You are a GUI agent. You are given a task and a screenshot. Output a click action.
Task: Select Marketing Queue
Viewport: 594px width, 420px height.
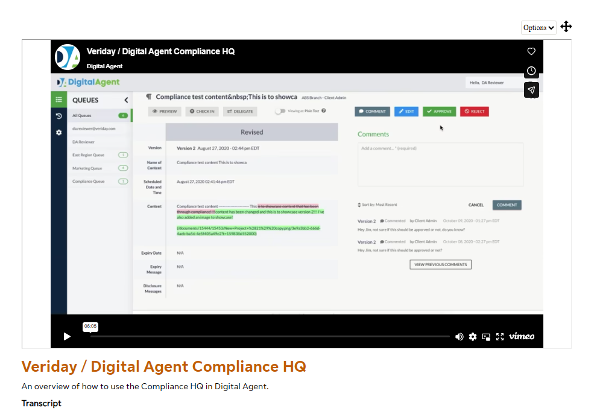100,168
